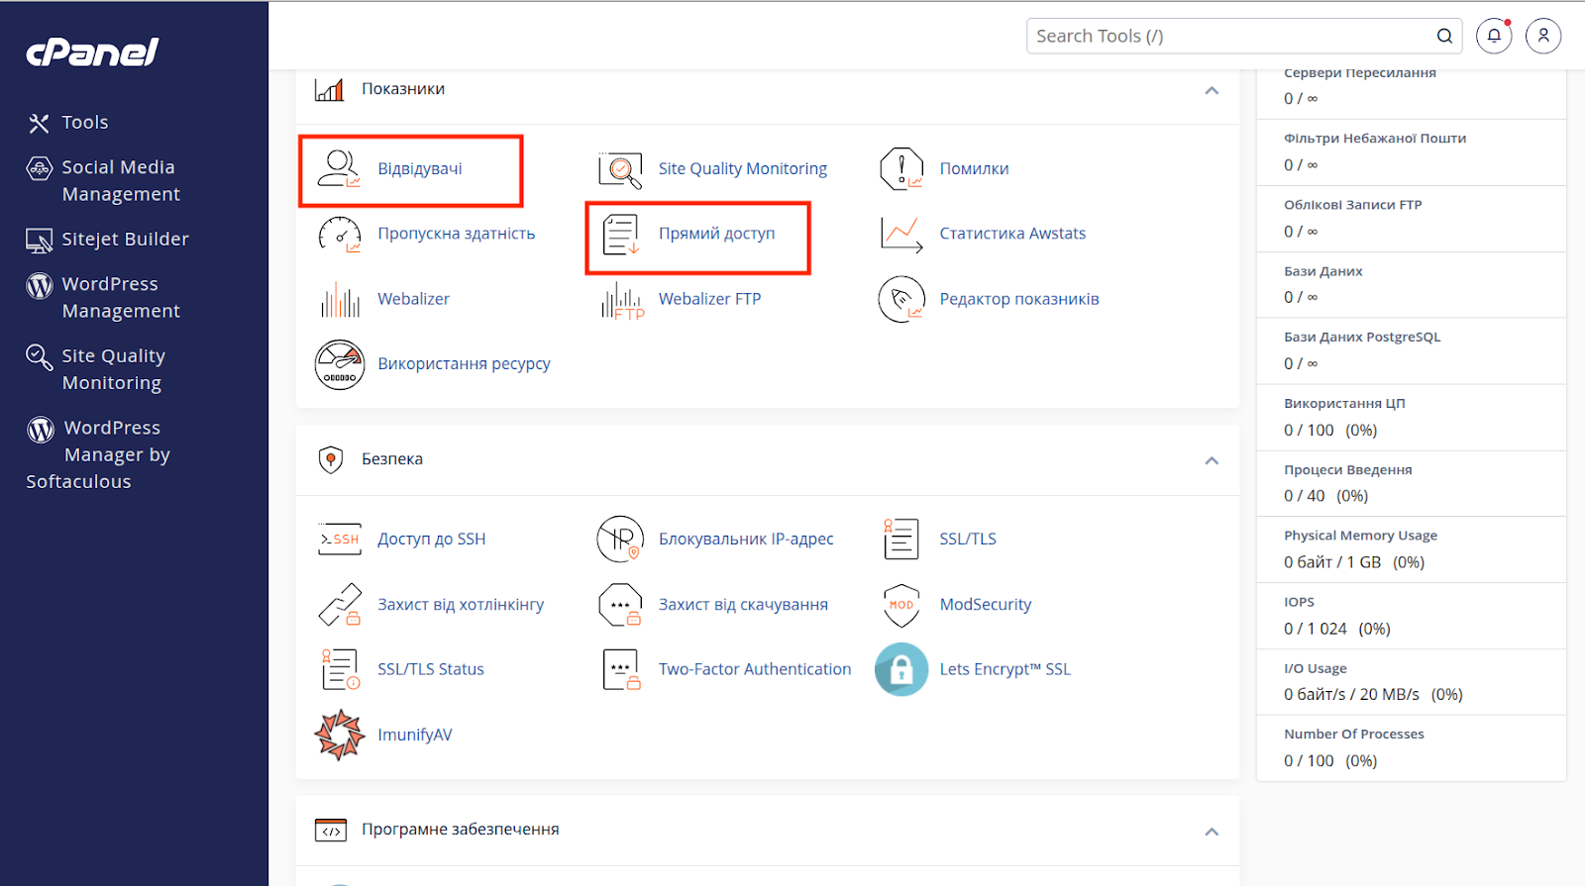The height and width of the screenshot is (886, 1585).
Task: Open the Lets Encrypt SSL padlock icon
Action: click(x=901, y=669)
